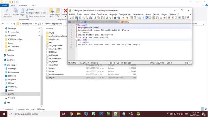
Task: Open recent locations dropdown beside navigation arrows
Action: (11, 24)
